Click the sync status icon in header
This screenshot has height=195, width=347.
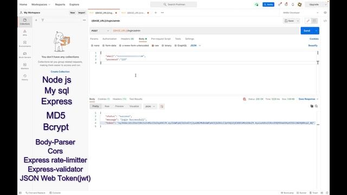tap(256, 4)
